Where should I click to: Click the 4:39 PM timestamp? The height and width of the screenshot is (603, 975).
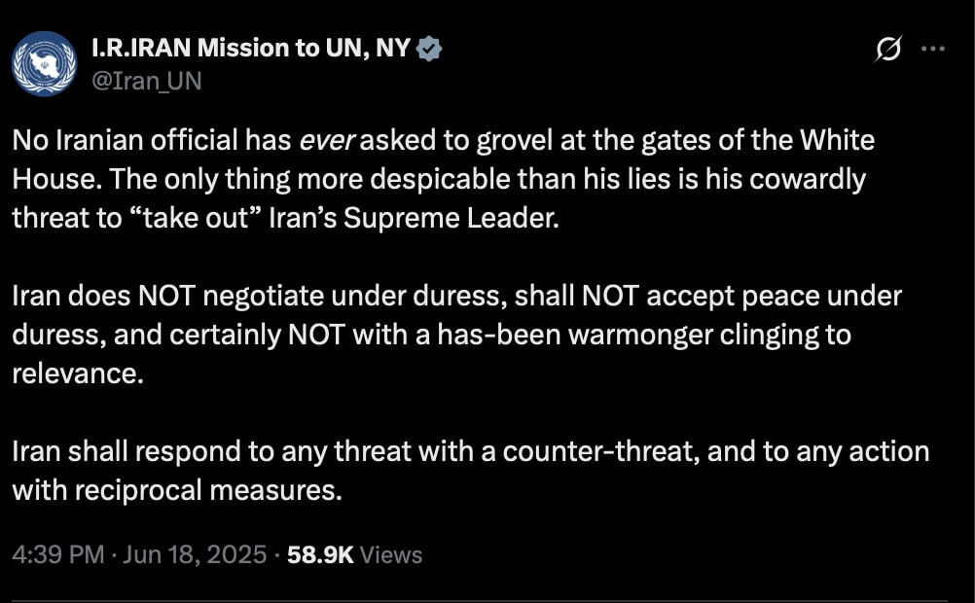tap(57, 554)
